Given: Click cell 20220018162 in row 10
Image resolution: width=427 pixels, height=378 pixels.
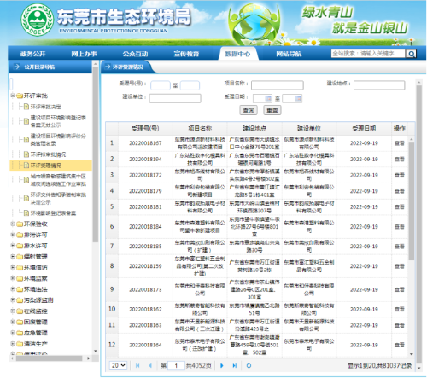Looking at the screenshot, I should pos(145,309).
